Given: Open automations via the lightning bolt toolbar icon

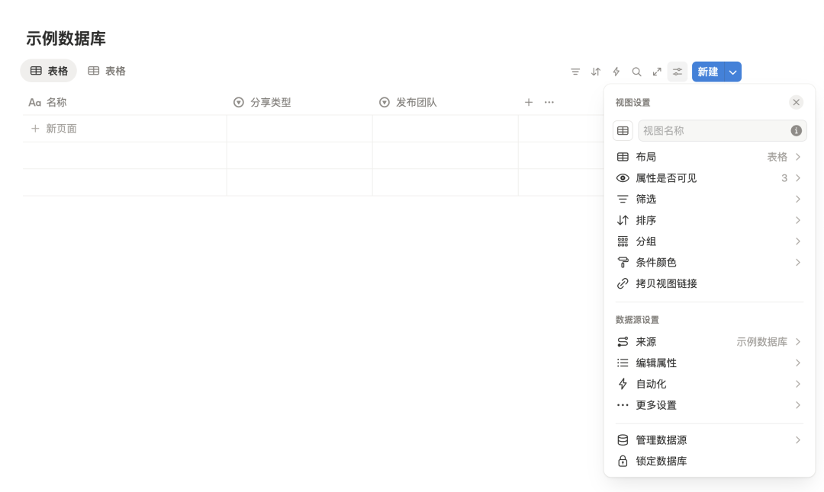Looking at the screenshot, I should [x=616, y=72].
